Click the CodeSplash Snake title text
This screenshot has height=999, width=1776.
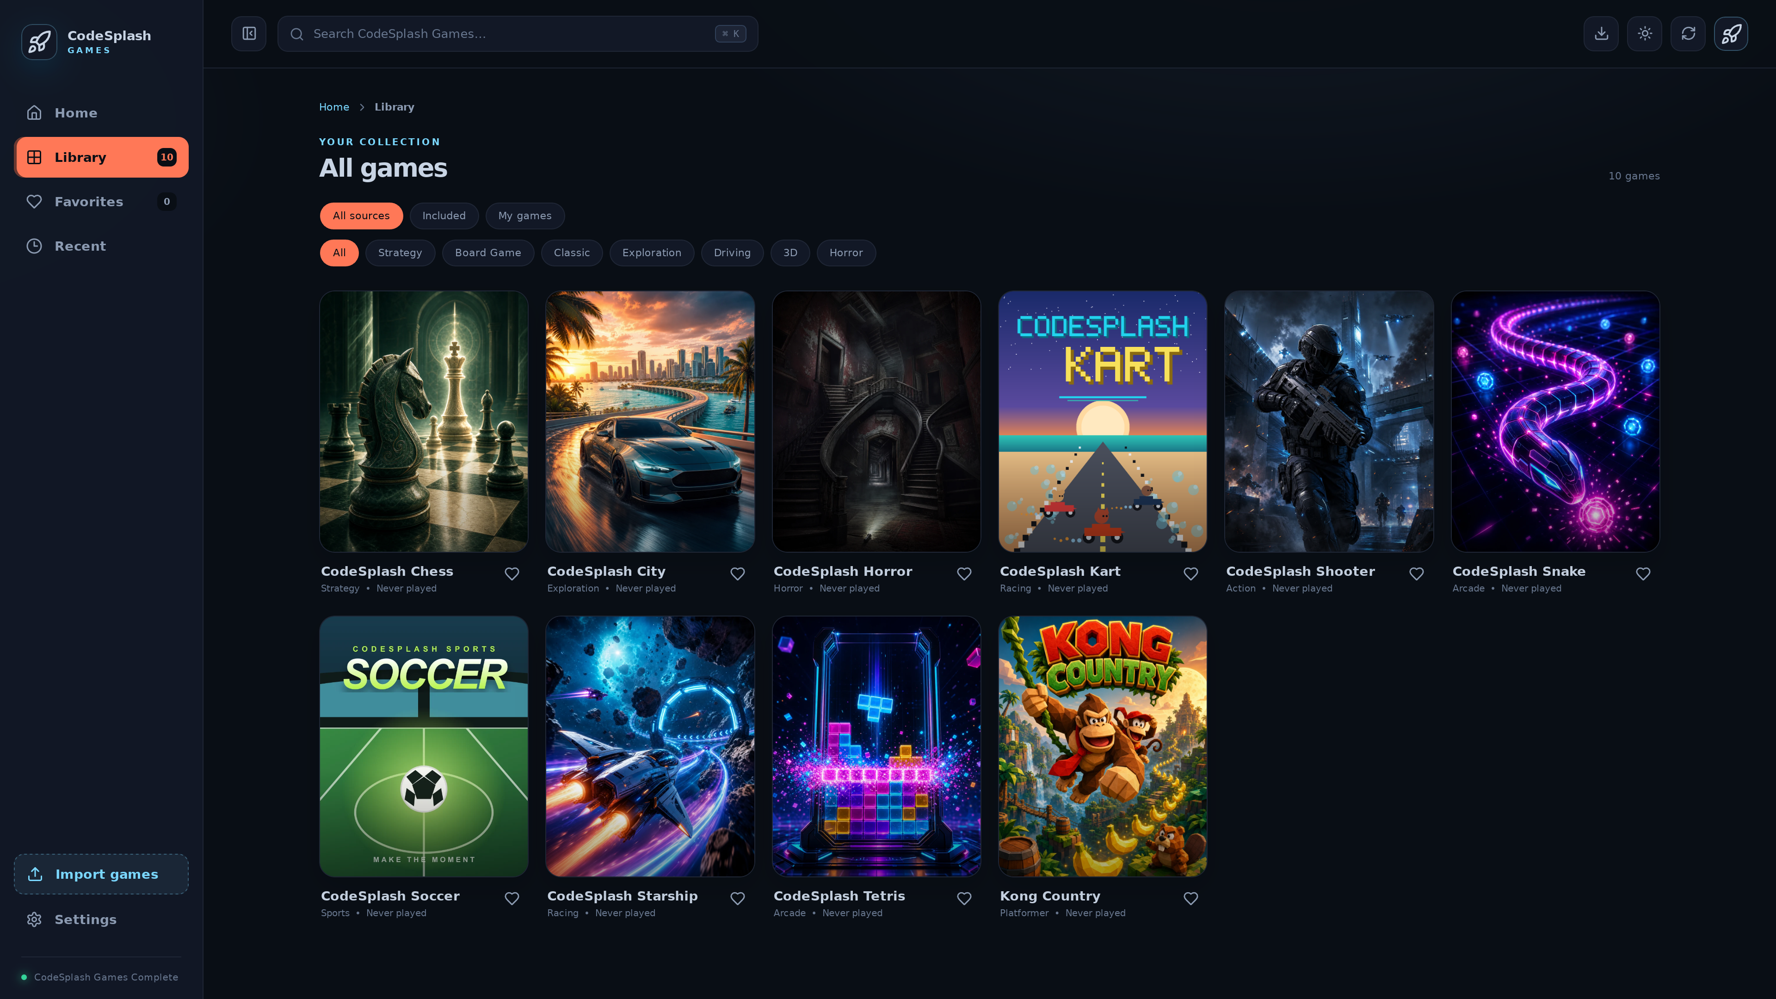click(x=1519, y=572)
